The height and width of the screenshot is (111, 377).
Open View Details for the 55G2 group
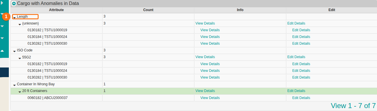[x=205, y=57]
